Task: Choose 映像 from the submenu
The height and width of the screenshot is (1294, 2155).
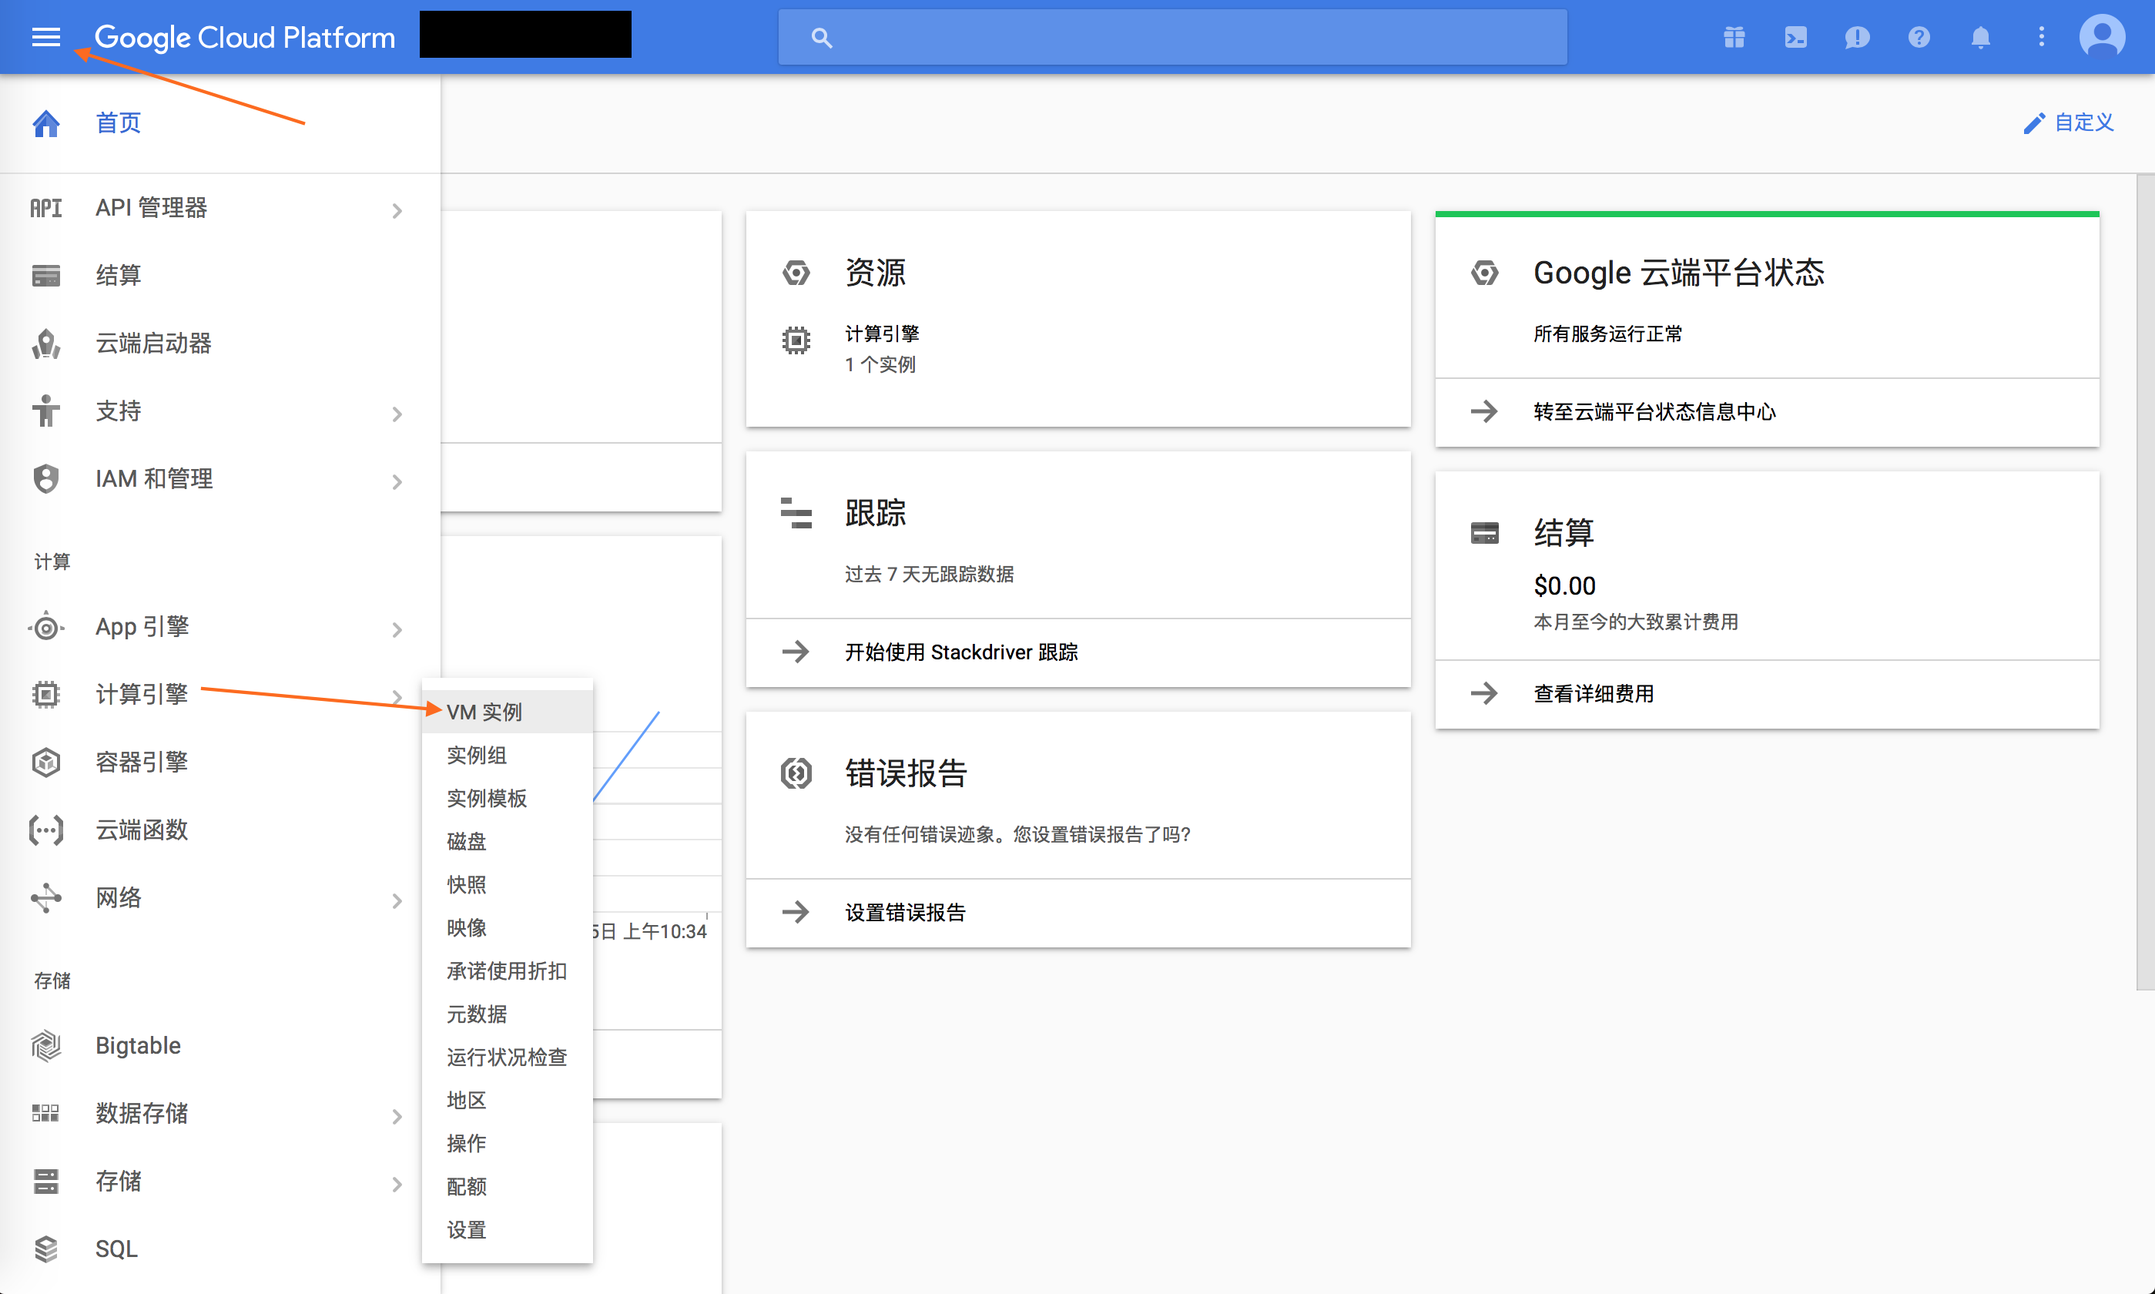Action: point(508,928)
